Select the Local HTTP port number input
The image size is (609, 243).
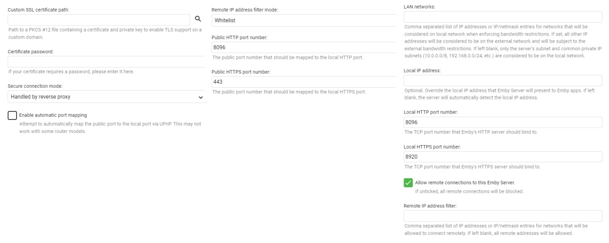[x=502, y=122]
